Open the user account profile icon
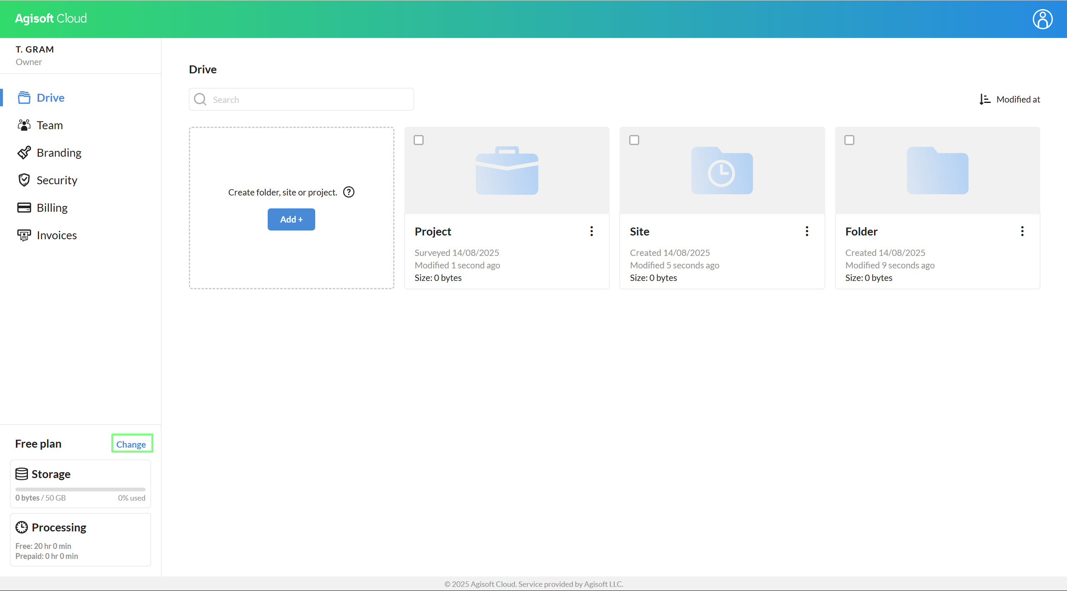 tap(1042, 19)
